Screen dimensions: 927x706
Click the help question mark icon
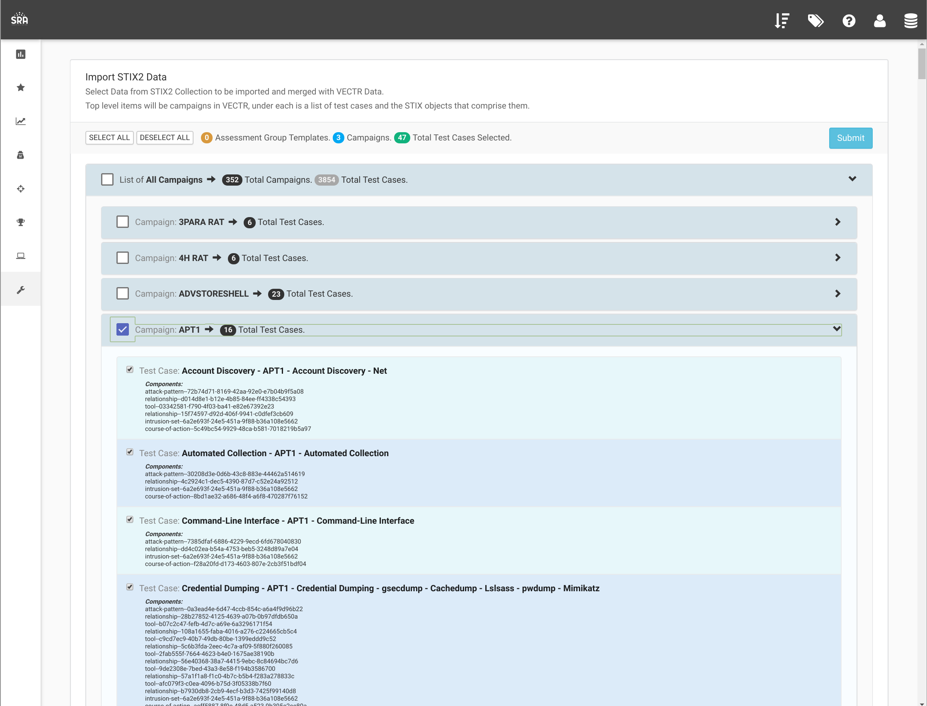[848, 21]
